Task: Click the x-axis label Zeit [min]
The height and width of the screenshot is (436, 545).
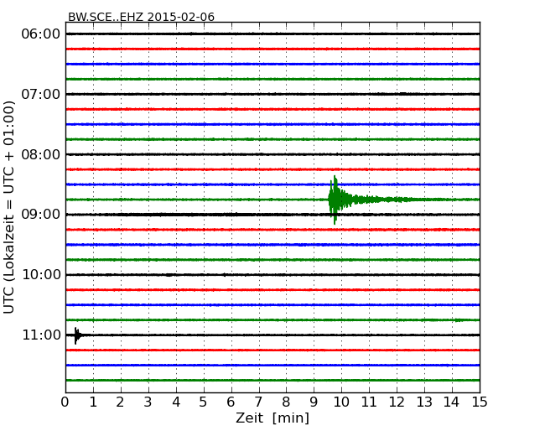Action: [272, 418]
